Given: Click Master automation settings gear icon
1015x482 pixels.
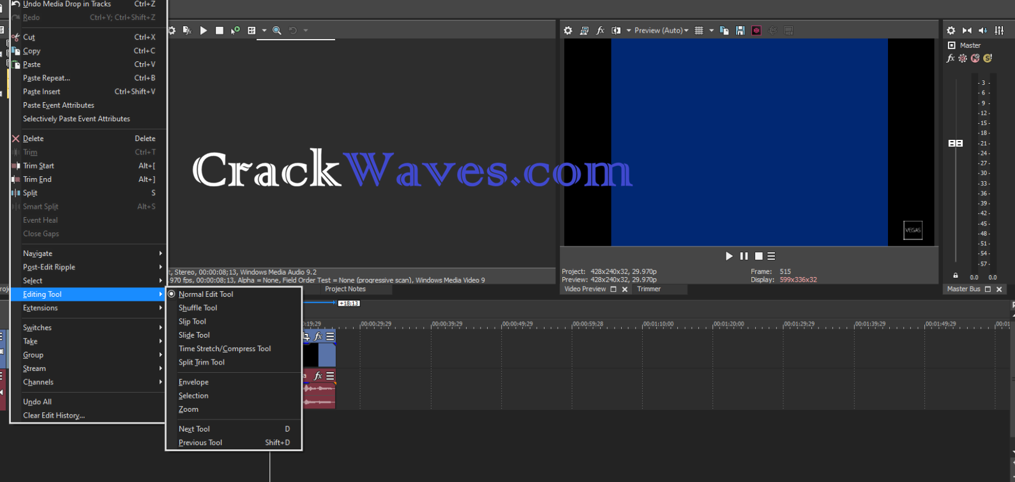Looking at the screenshot, I should 963,58.
